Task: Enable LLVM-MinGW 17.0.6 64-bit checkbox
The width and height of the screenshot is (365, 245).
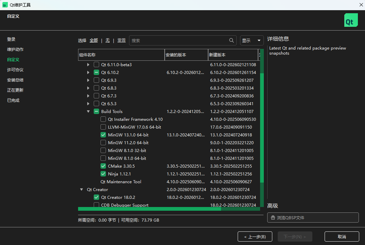Action: pyautogui.click(x=103, y=127)
